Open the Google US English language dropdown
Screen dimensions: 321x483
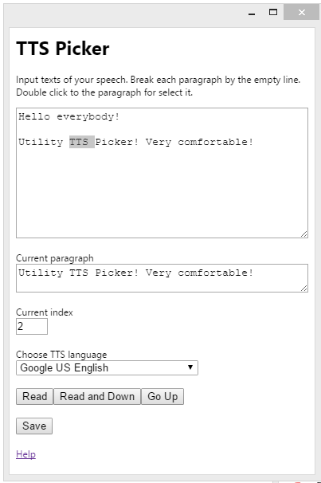click(107, 367)
